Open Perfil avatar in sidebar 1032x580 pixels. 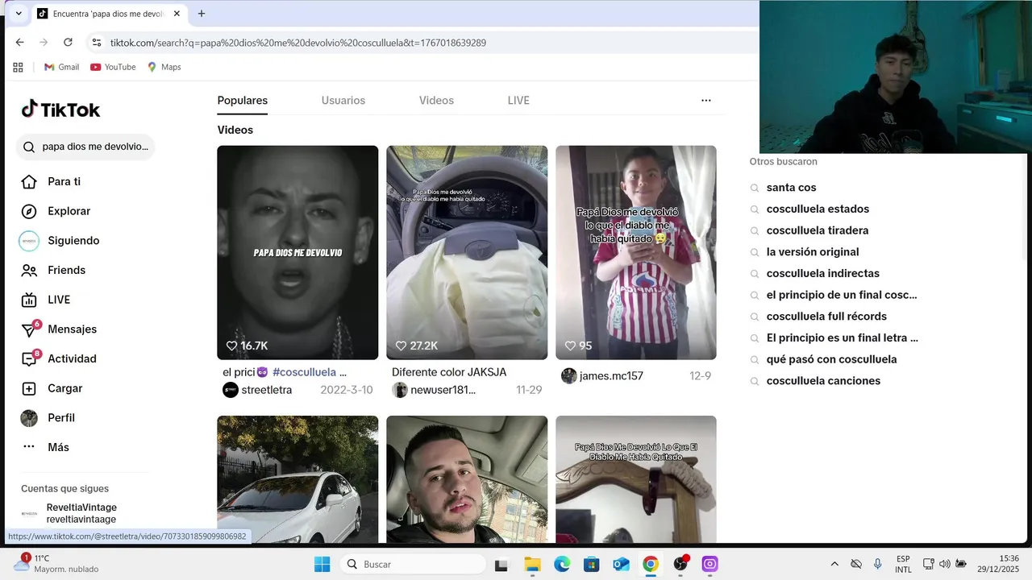(x=29, y=418)
